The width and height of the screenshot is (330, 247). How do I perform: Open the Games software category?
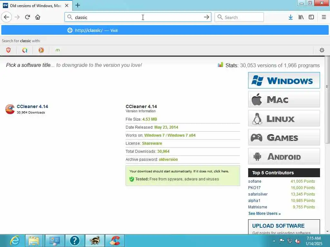284,137
